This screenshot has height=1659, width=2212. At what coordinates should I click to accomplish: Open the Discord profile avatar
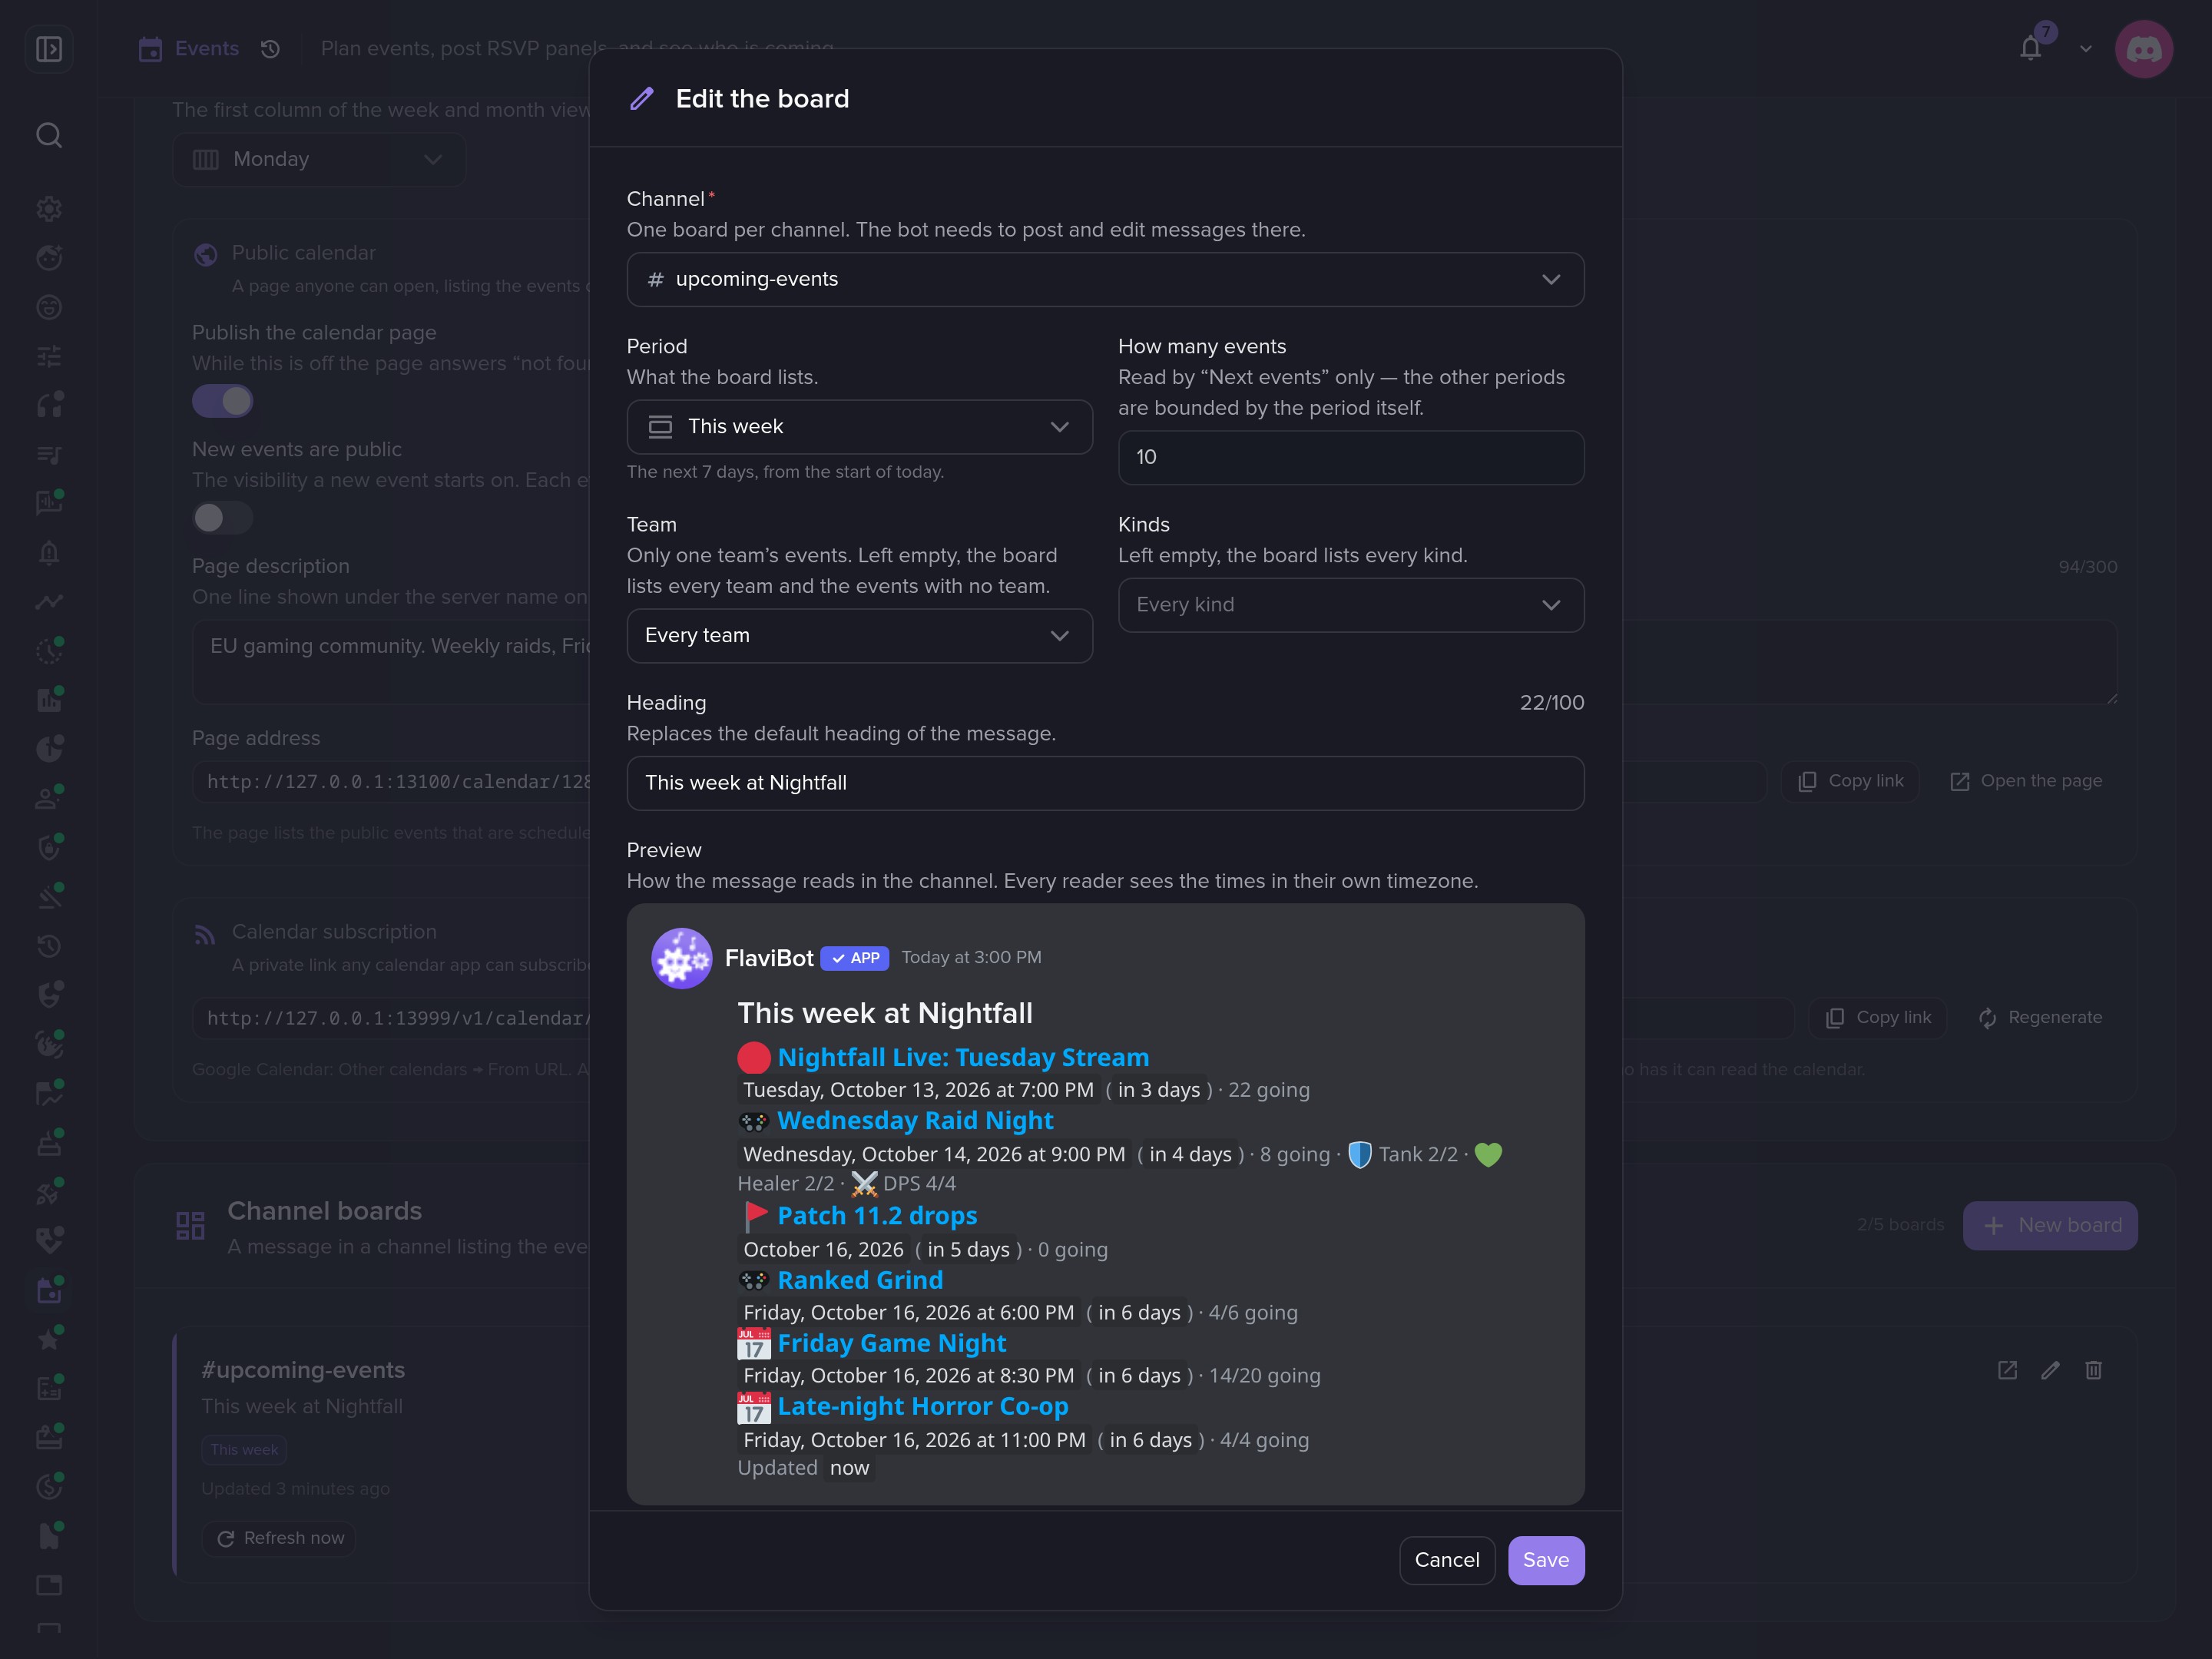2143,49
